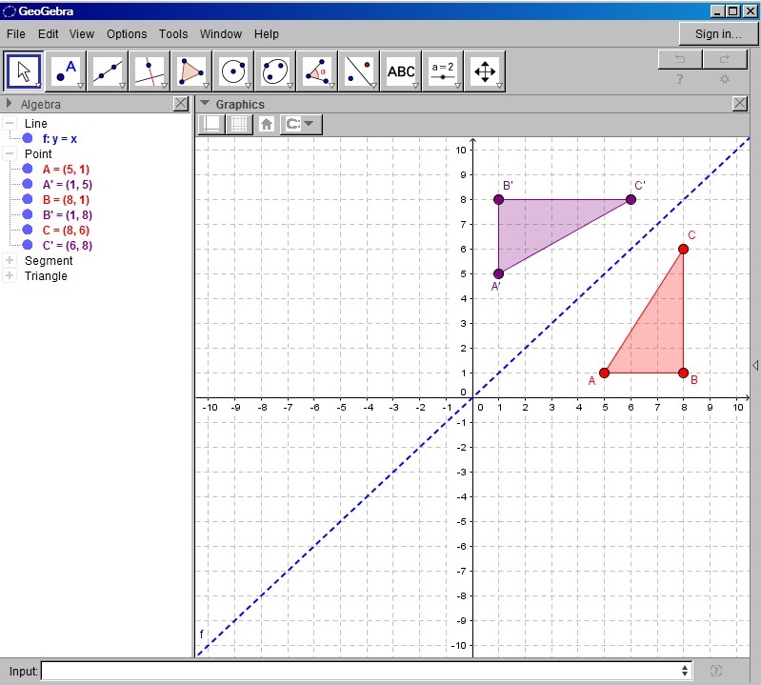The image size is (761, 685).
Task: Expand the Triangle group in Algebra
Action: coord(10,276)
